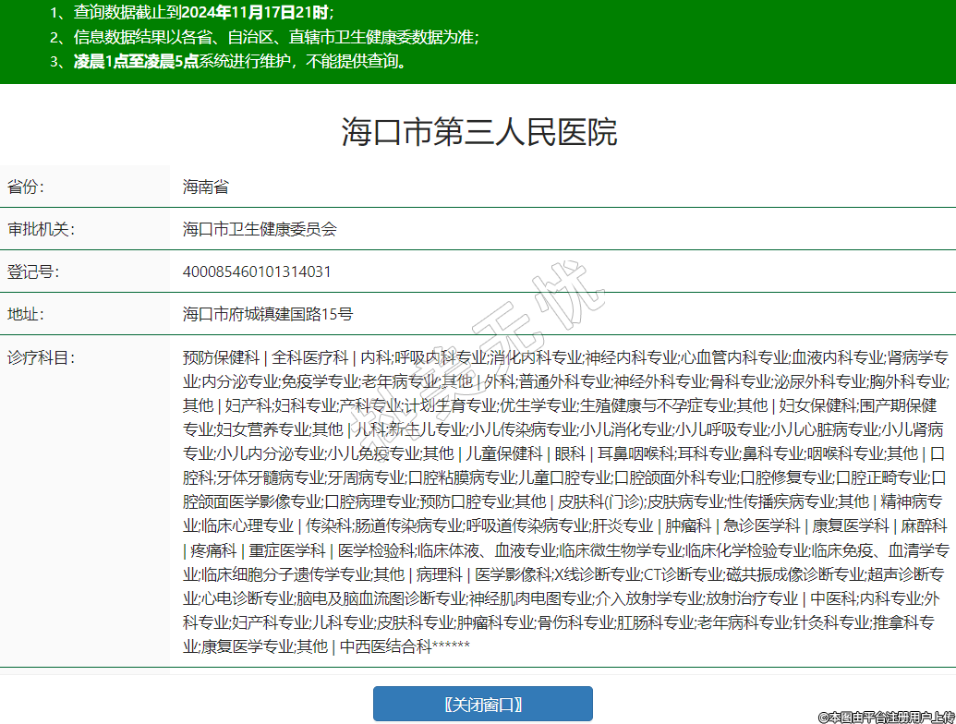956x724 pixels.
Task: Select the 地址 field label
Action: (x=26, y=314)
